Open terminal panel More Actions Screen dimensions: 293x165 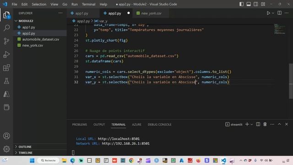(x=272, y=124)
